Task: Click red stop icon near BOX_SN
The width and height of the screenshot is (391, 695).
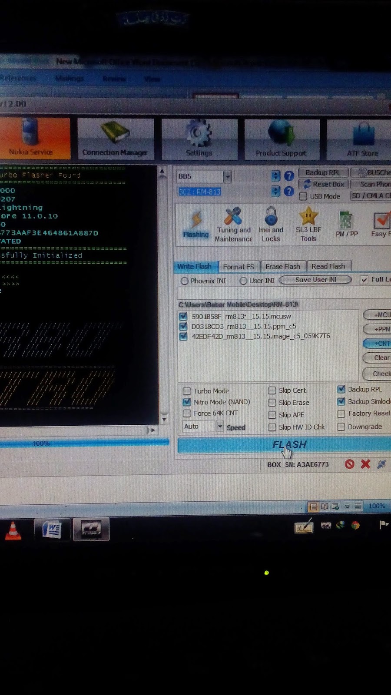Action: (349, 464)
